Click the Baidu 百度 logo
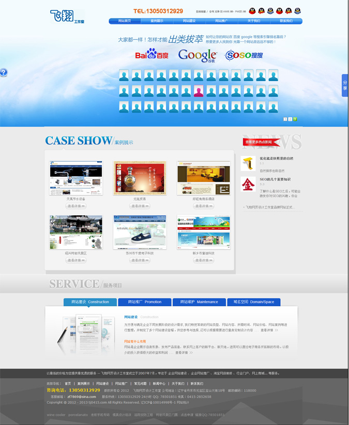Image resolution: width=349 pixels, height=425 pixels. 151,54
